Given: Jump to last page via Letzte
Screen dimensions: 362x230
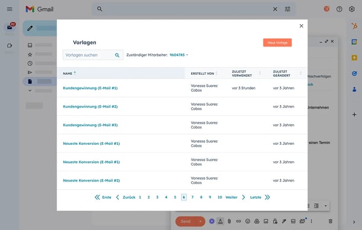Looking at the screenshot, I should pos(260,197).
